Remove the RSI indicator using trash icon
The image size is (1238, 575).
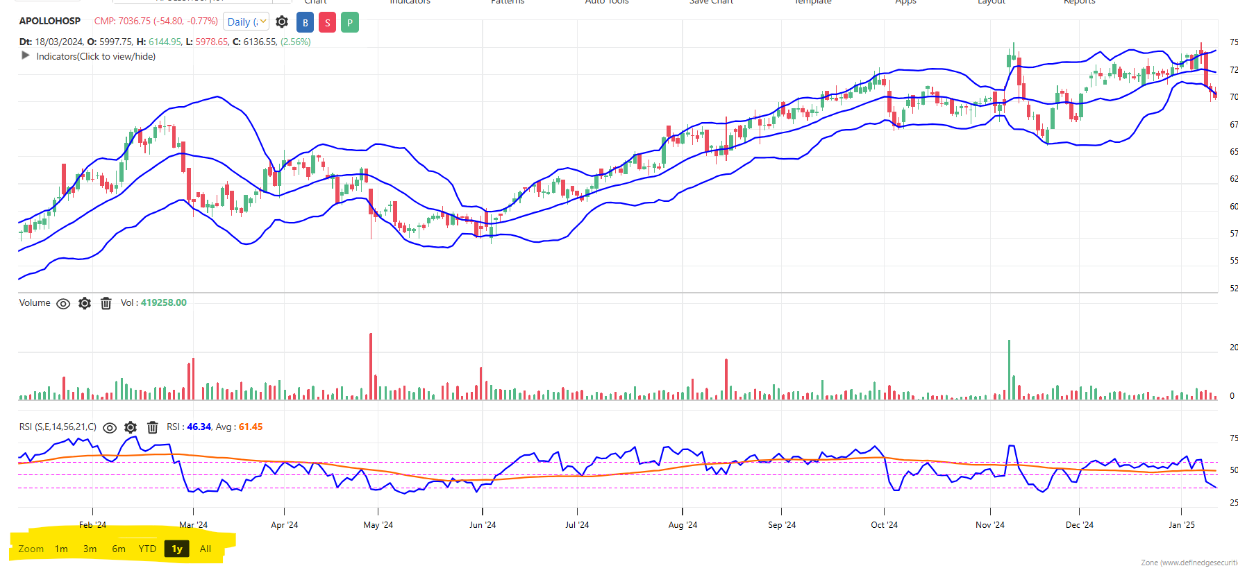coord(153,427)
